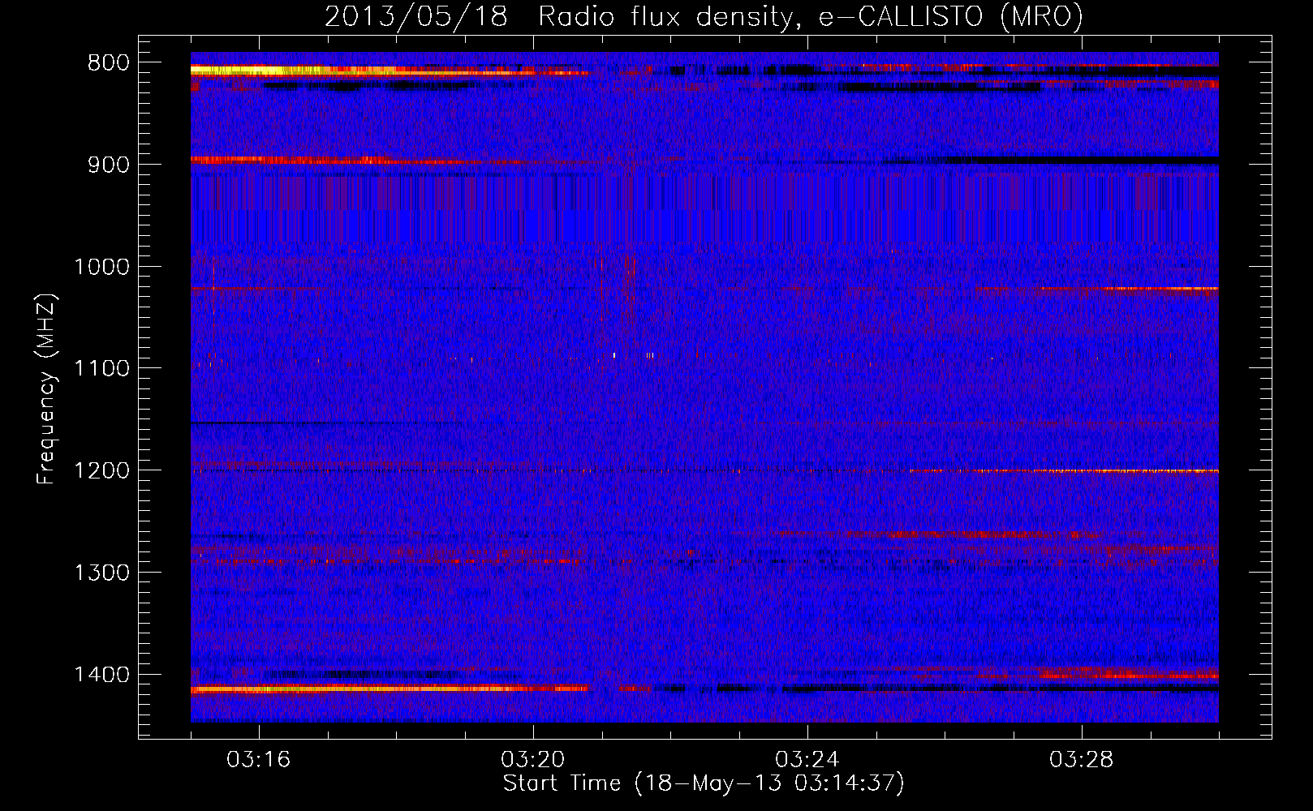This screenshot has width=1313, height=811.
Task: Click the 03:28 time tick label
Action: (x=1082, y=760)
